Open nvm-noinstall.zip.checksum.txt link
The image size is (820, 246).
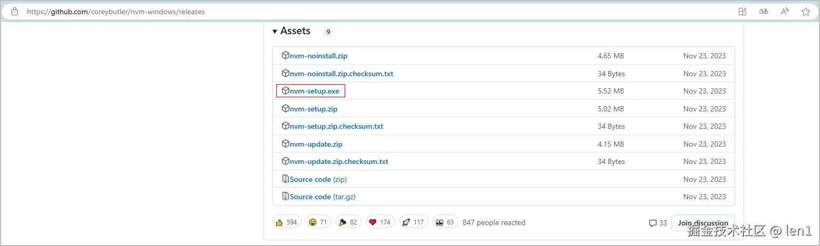coord(341,74)
